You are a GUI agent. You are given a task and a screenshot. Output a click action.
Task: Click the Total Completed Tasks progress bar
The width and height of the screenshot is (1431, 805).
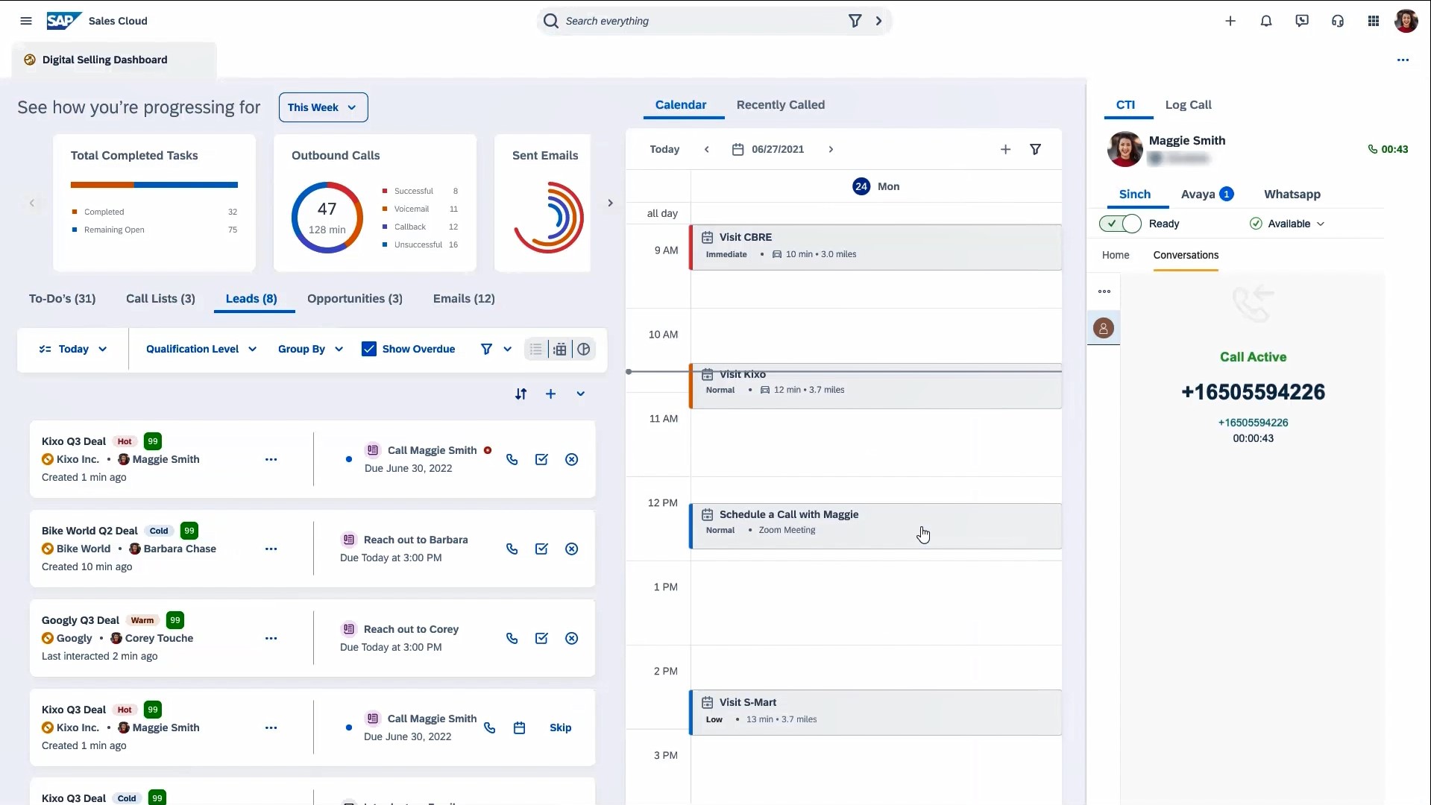154,185
